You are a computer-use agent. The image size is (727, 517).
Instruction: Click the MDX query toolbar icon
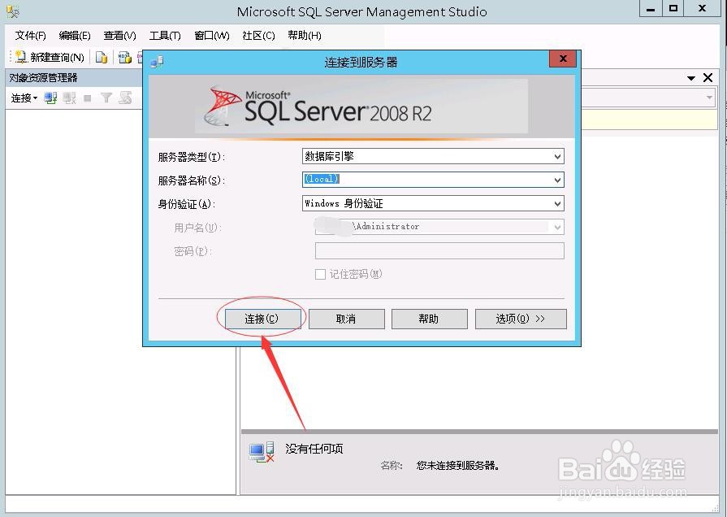[125, 57]
